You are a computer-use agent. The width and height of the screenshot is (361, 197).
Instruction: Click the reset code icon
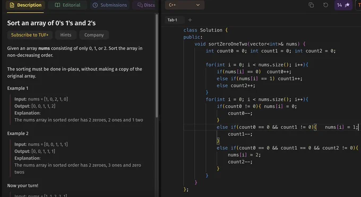click(325, 5)
